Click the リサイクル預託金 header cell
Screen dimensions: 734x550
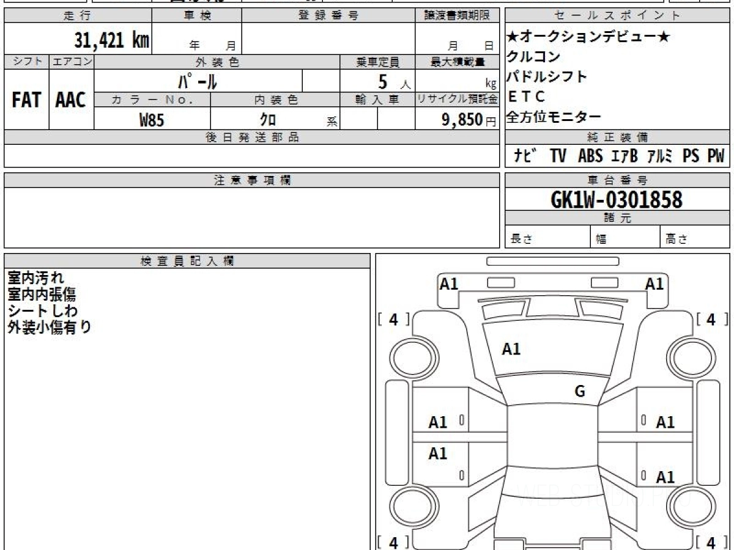coord(458,100)
